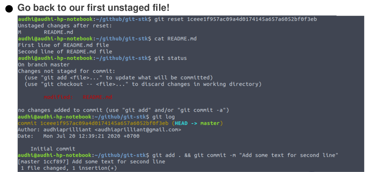Viewport: 371px width, 172px height.
Task: Click the author email audhiaprilliant@gmail.com
Action: coord(135,130)
